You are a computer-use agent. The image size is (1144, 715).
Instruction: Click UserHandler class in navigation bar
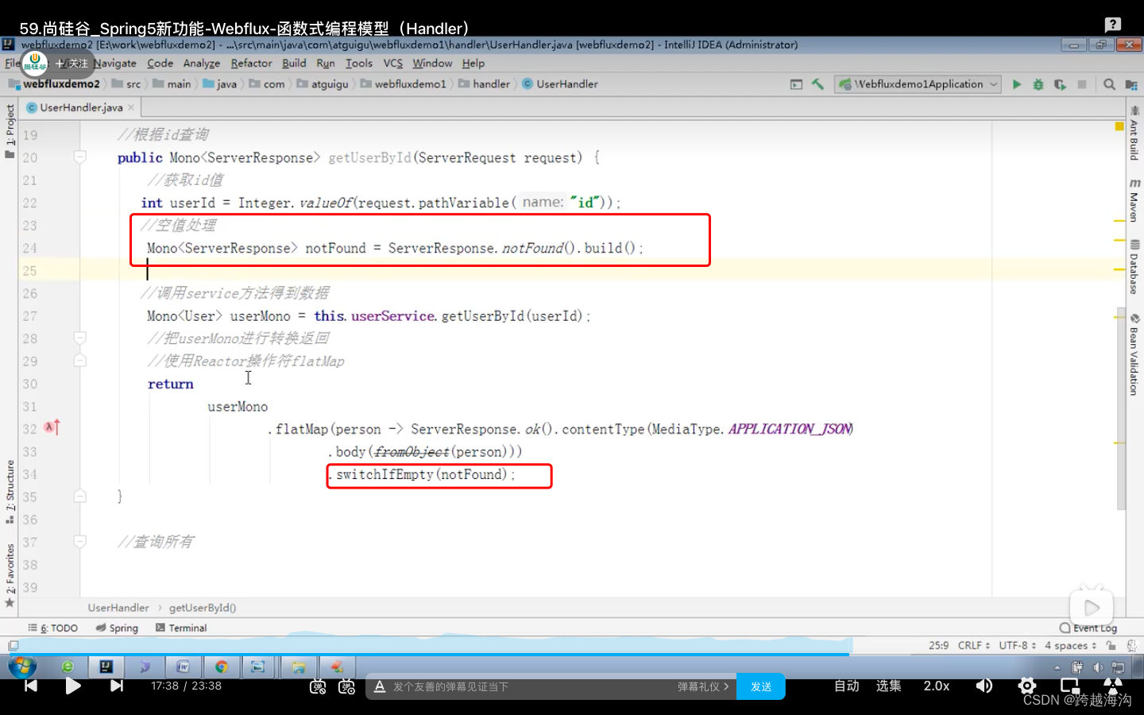coord(560,84)
